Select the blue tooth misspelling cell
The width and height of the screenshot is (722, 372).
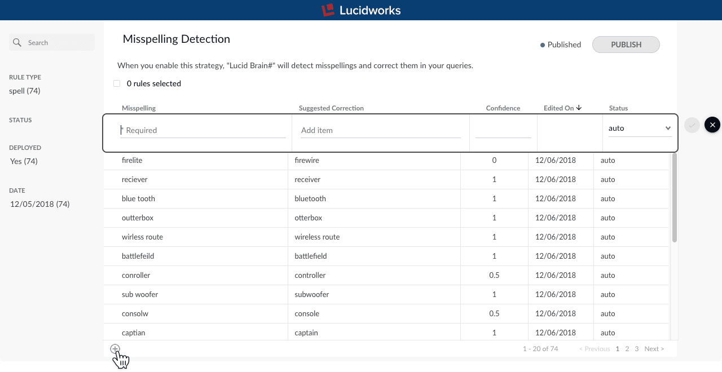point(196,199)
